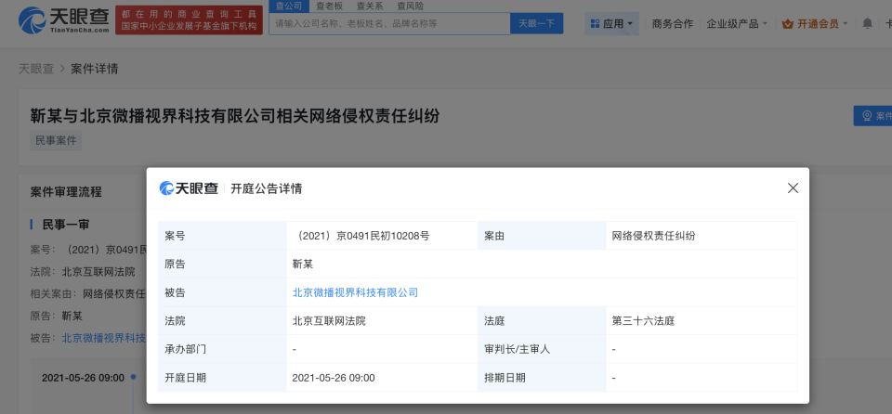Click the notification bell icon
Viewport: 892px width, 414px height.
click(x=867, y=23)
